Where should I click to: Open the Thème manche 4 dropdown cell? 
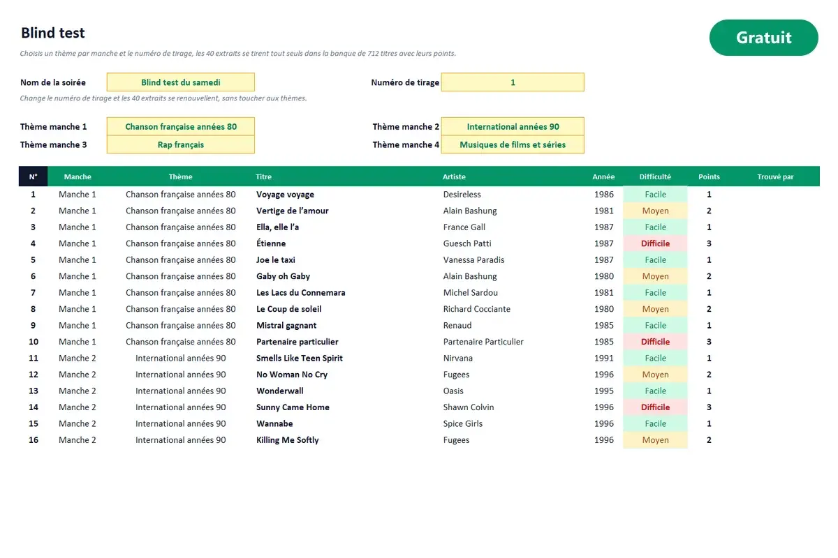click(513, 144)
